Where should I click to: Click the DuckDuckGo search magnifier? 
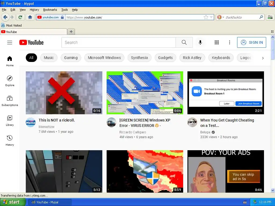[261, 17]
